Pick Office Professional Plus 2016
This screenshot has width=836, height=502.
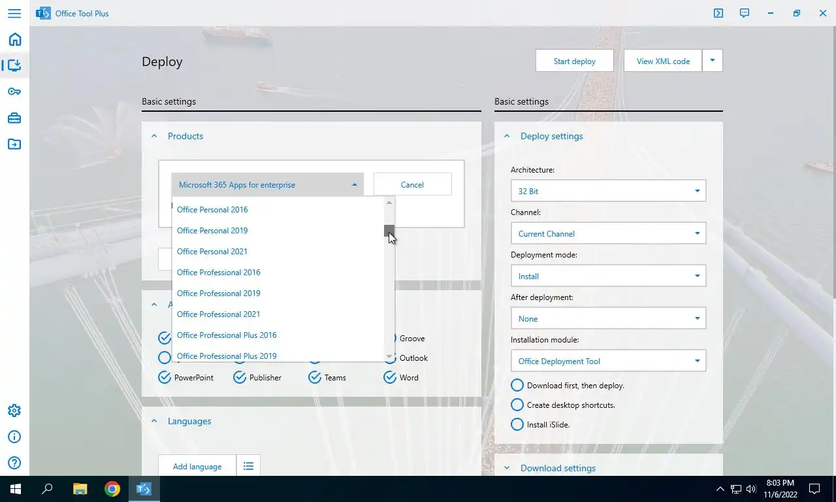click(278, 335)
